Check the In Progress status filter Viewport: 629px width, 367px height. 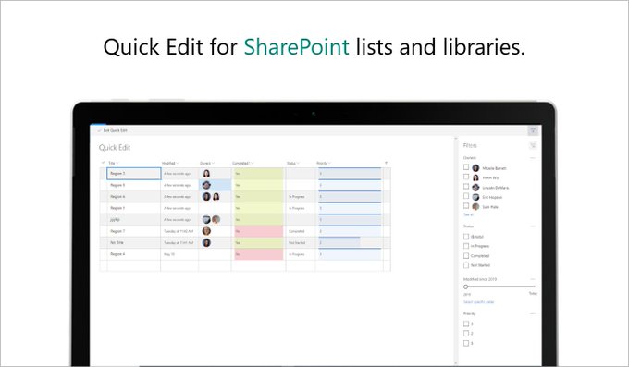(466, 246)
